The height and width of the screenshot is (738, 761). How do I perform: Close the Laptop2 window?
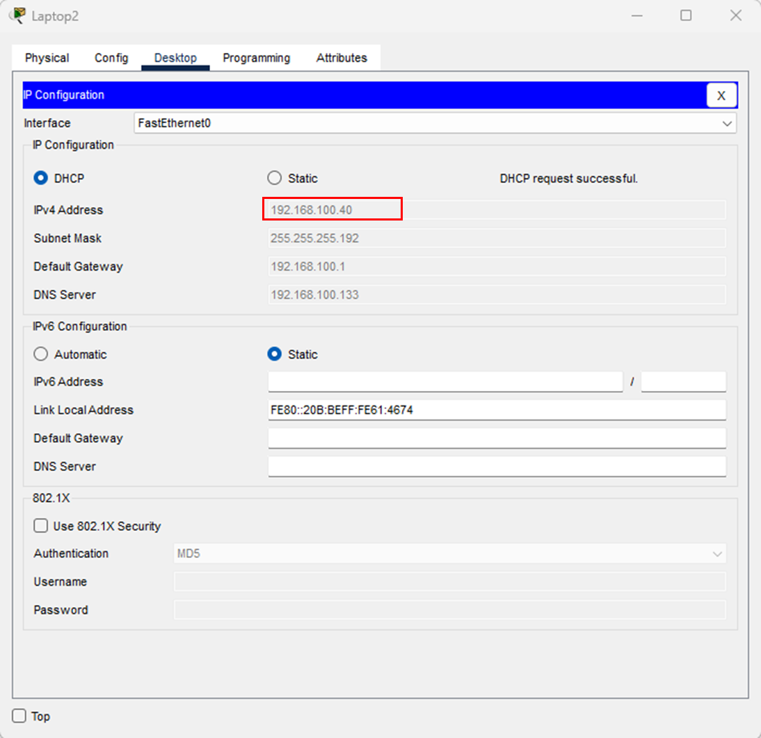click(x=736, y=15)
